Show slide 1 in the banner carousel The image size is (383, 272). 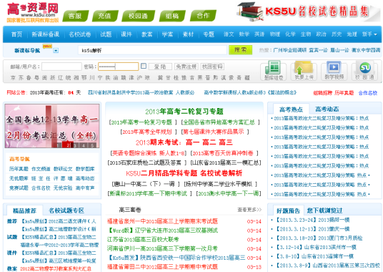[58, 145]
